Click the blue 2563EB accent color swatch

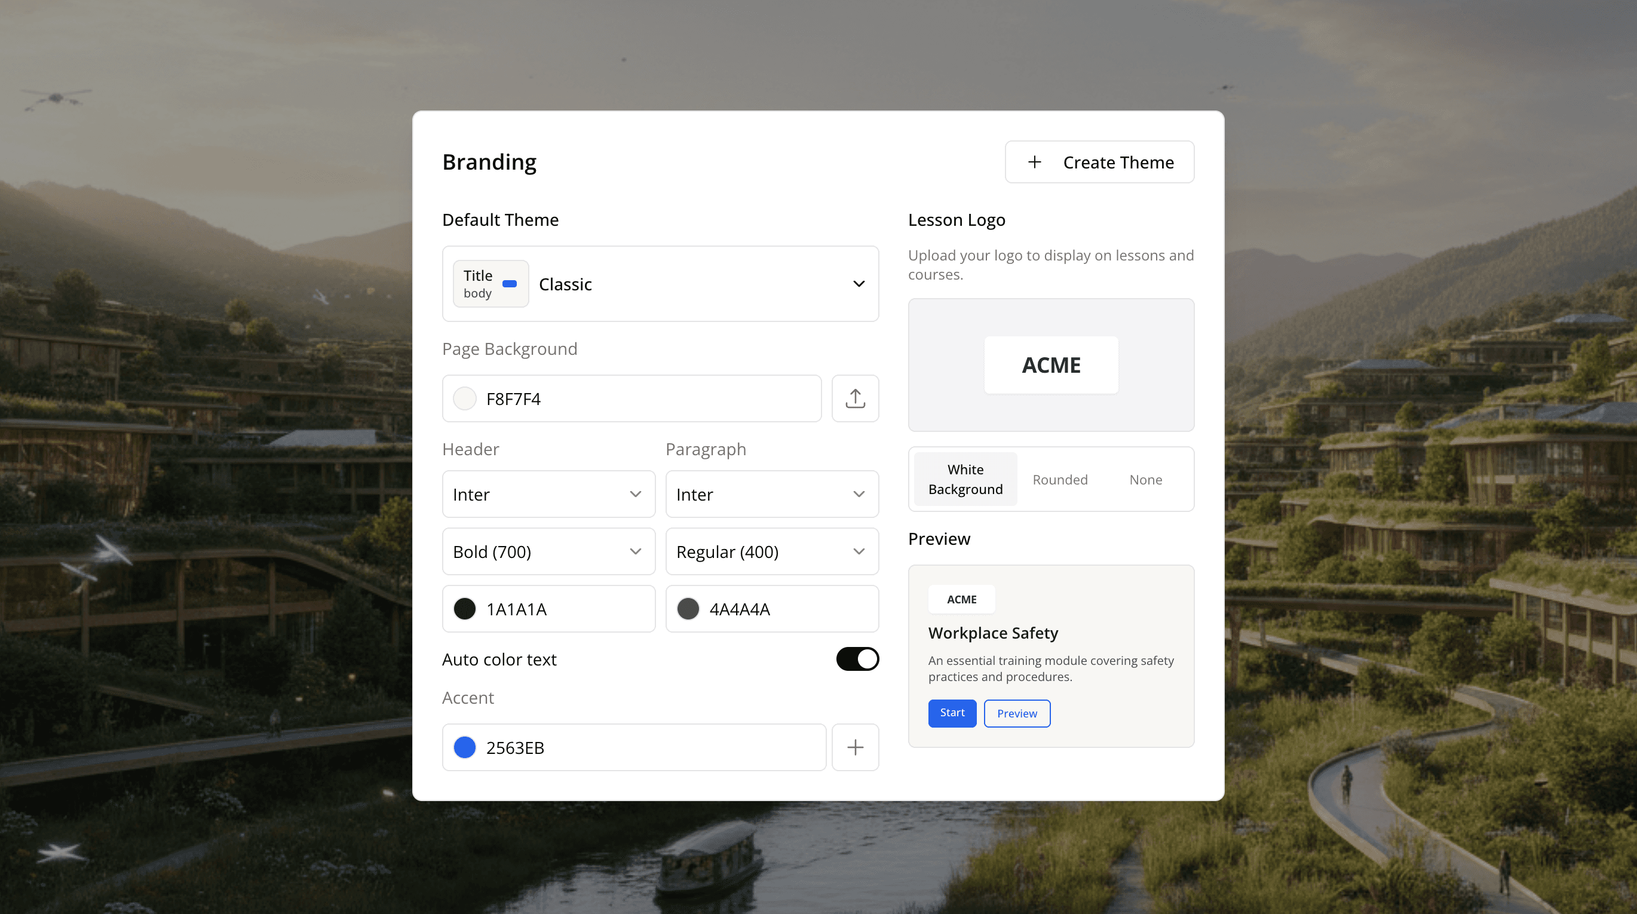[x=465, y=747]
